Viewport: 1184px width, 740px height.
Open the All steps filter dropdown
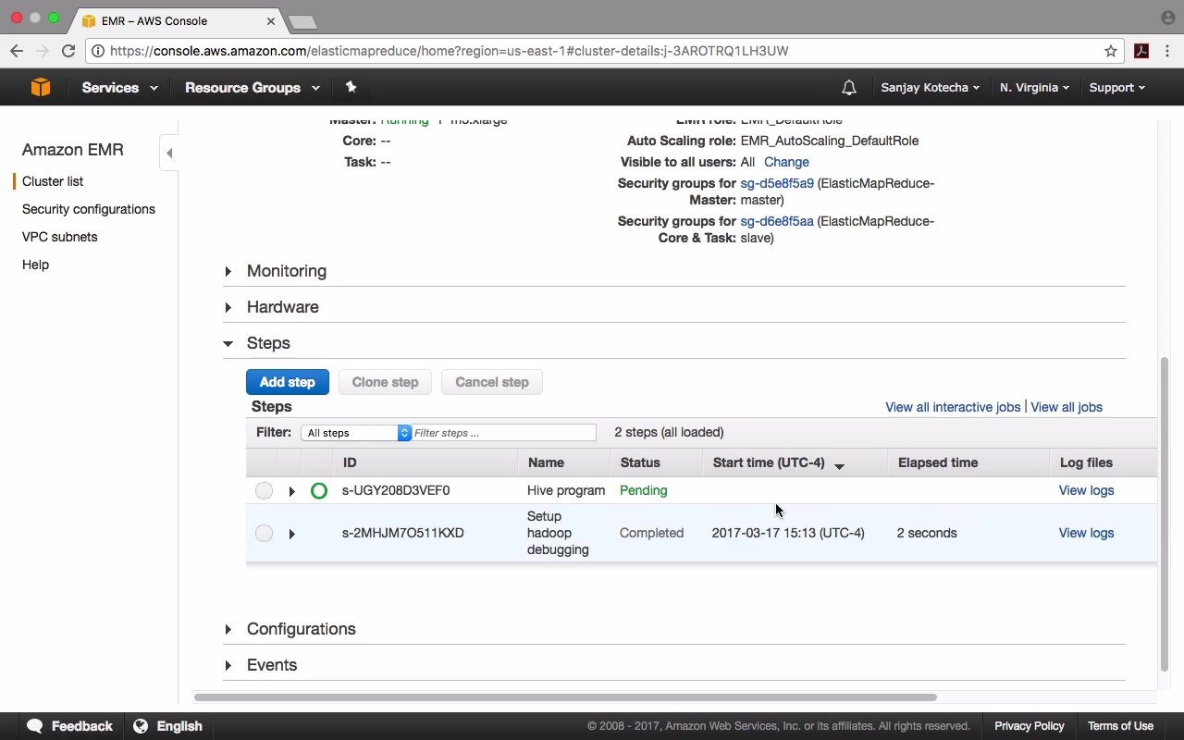356,433
